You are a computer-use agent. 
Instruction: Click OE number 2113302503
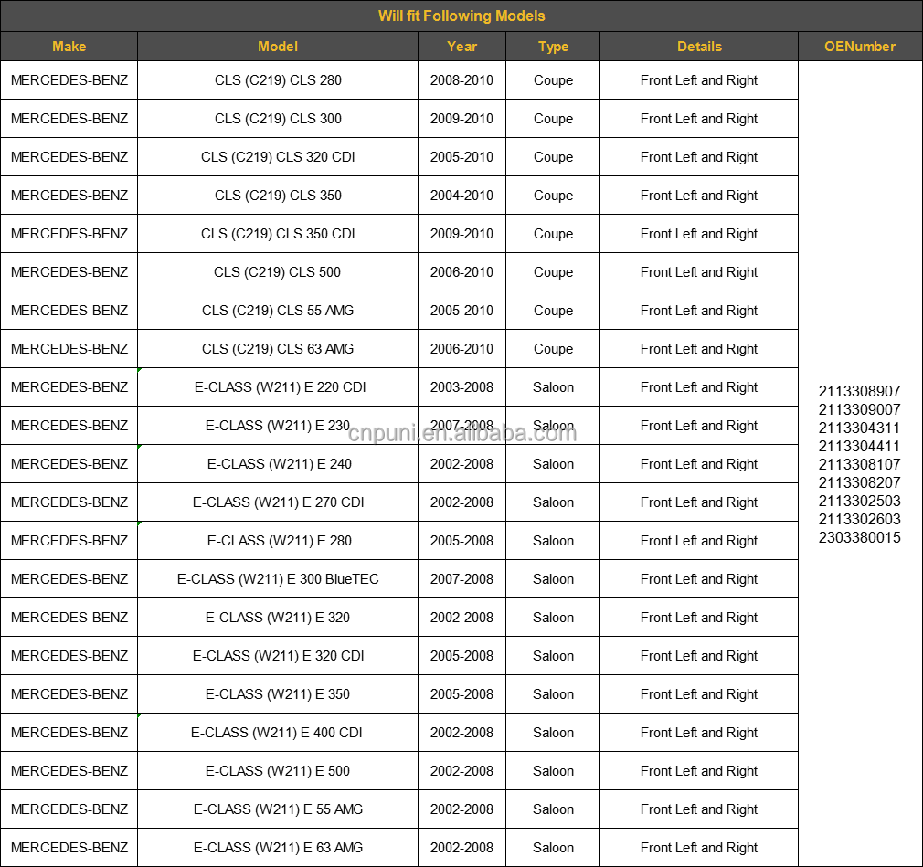click(859, 501)
